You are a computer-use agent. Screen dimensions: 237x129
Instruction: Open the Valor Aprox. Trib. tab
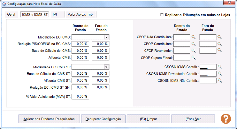point(80,15)
